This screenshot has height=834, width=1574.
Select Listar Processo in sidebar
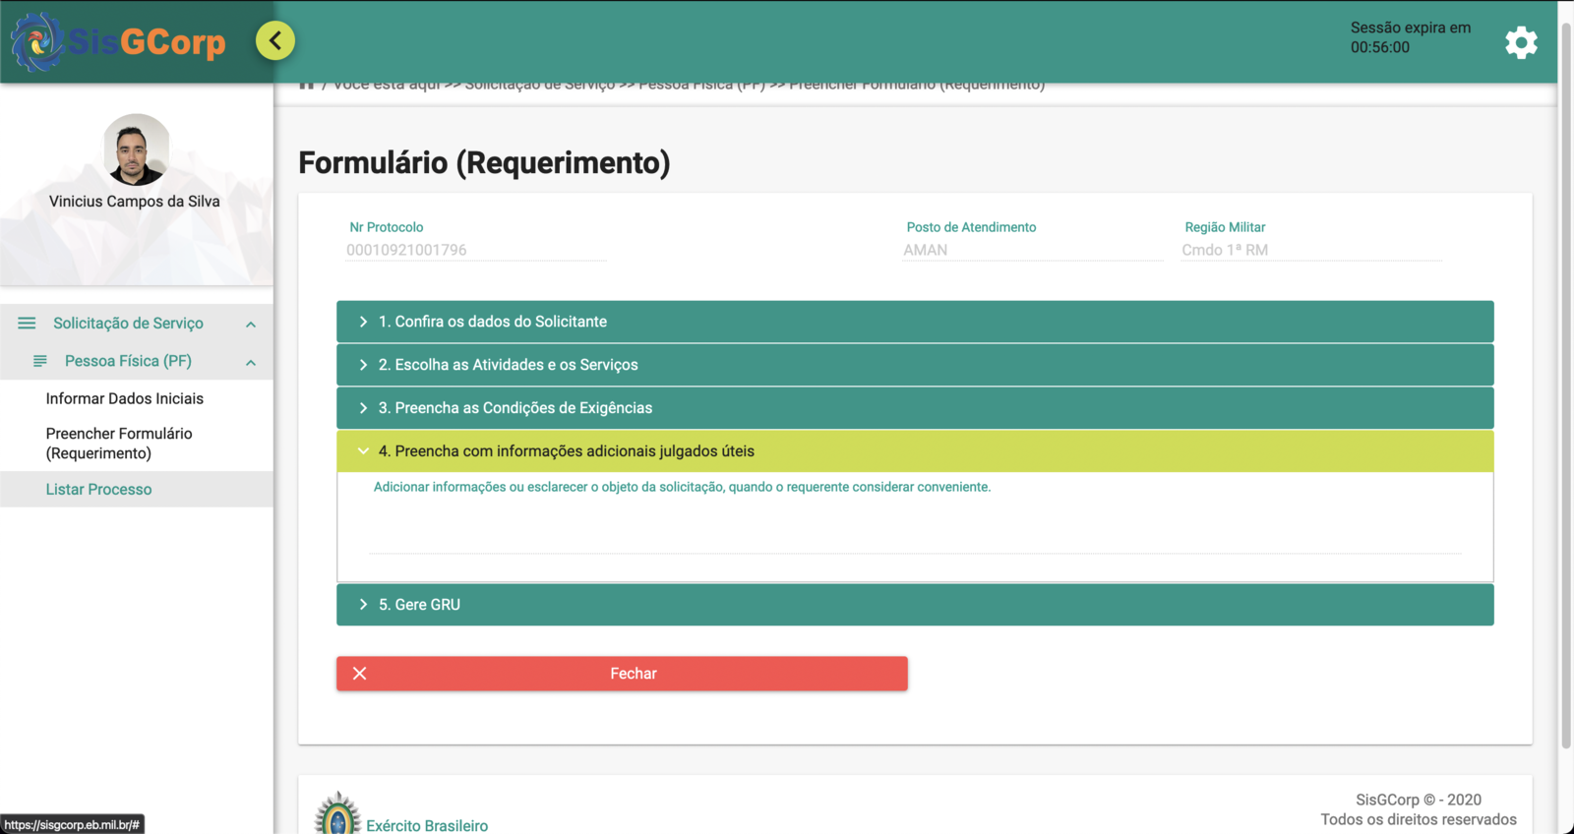(98, 489)
